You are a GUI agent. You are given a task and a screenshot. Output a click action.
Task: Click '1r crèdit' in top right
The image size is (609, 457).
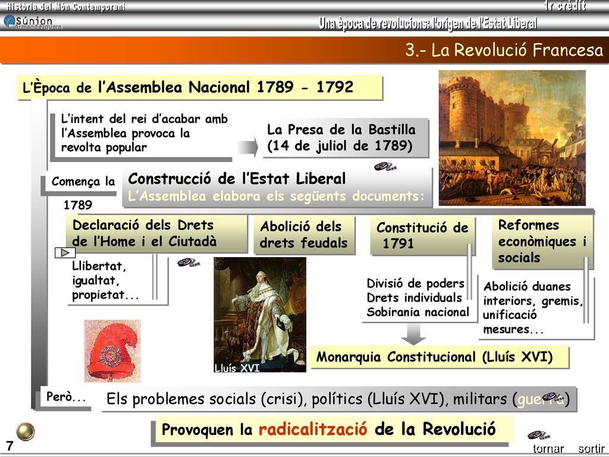564,6
